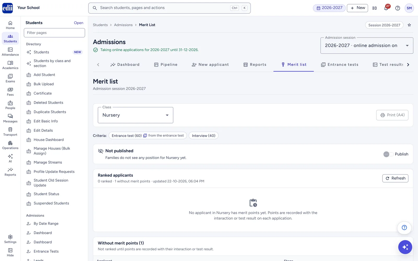
Task: Open the floating AI assistant sparkle button
Action: coord(405,247)
